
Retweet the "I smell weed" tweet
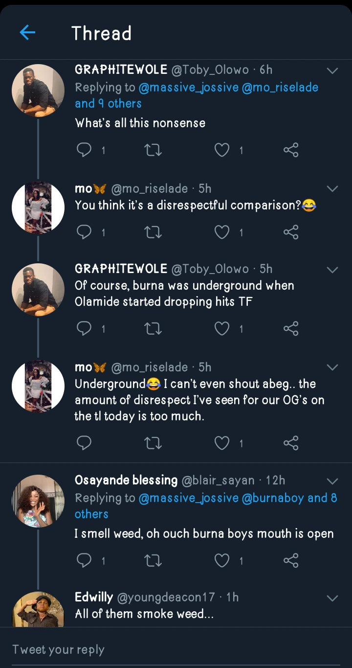154,560
